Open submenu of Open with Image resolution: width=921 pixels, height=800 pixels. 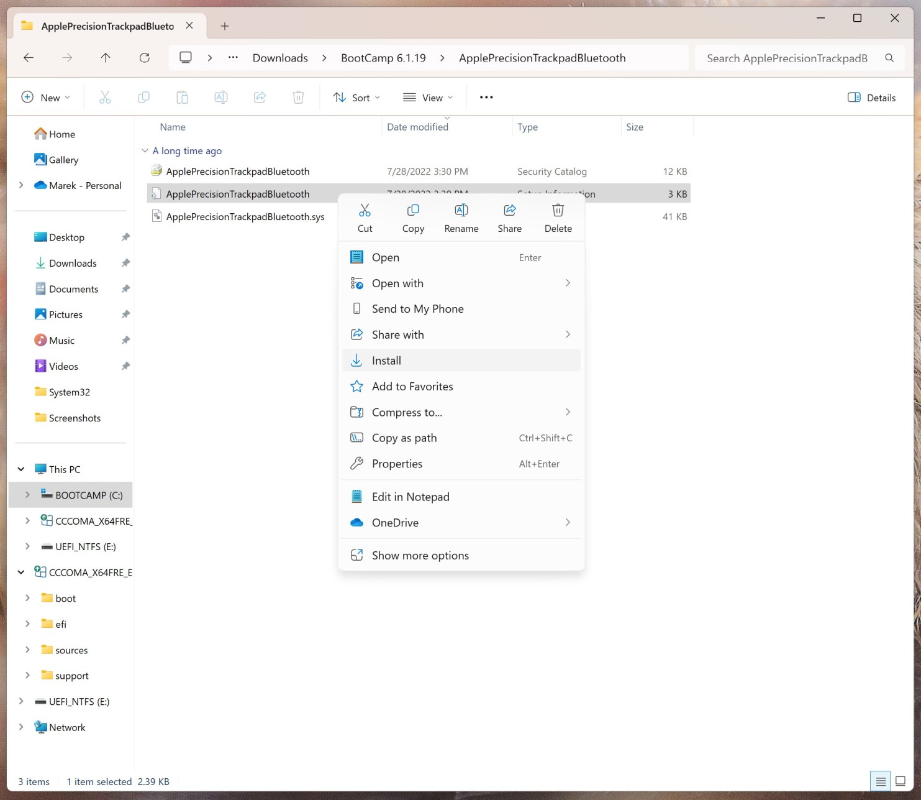tap(568, 283)
